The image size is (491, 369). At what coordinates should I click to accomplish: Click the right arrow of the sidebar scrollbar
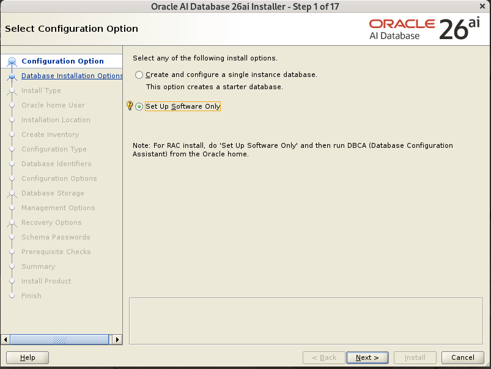(117, 339)
